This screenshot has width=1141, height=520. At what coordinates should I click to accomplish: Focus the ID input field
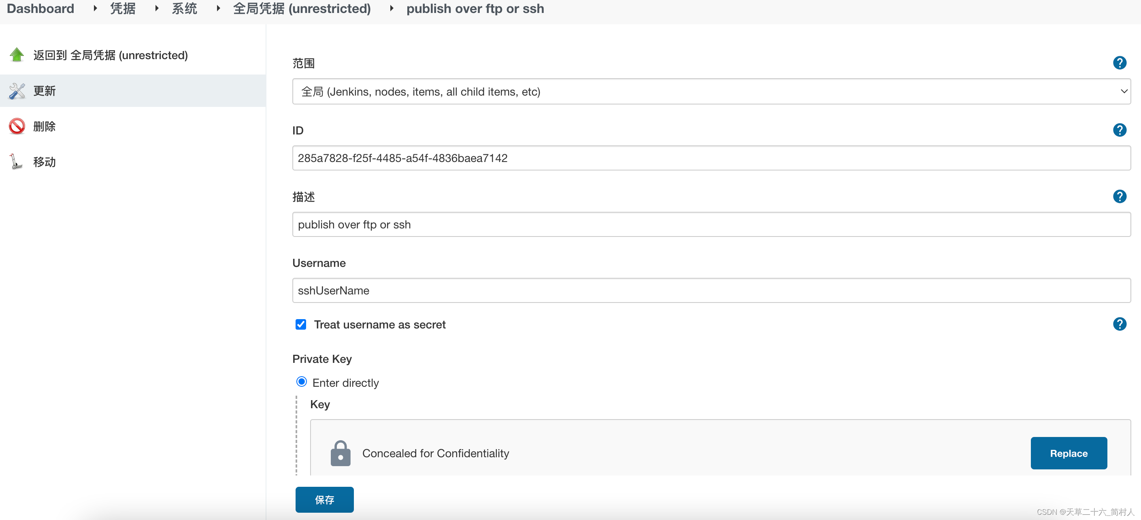click(711, 158)
